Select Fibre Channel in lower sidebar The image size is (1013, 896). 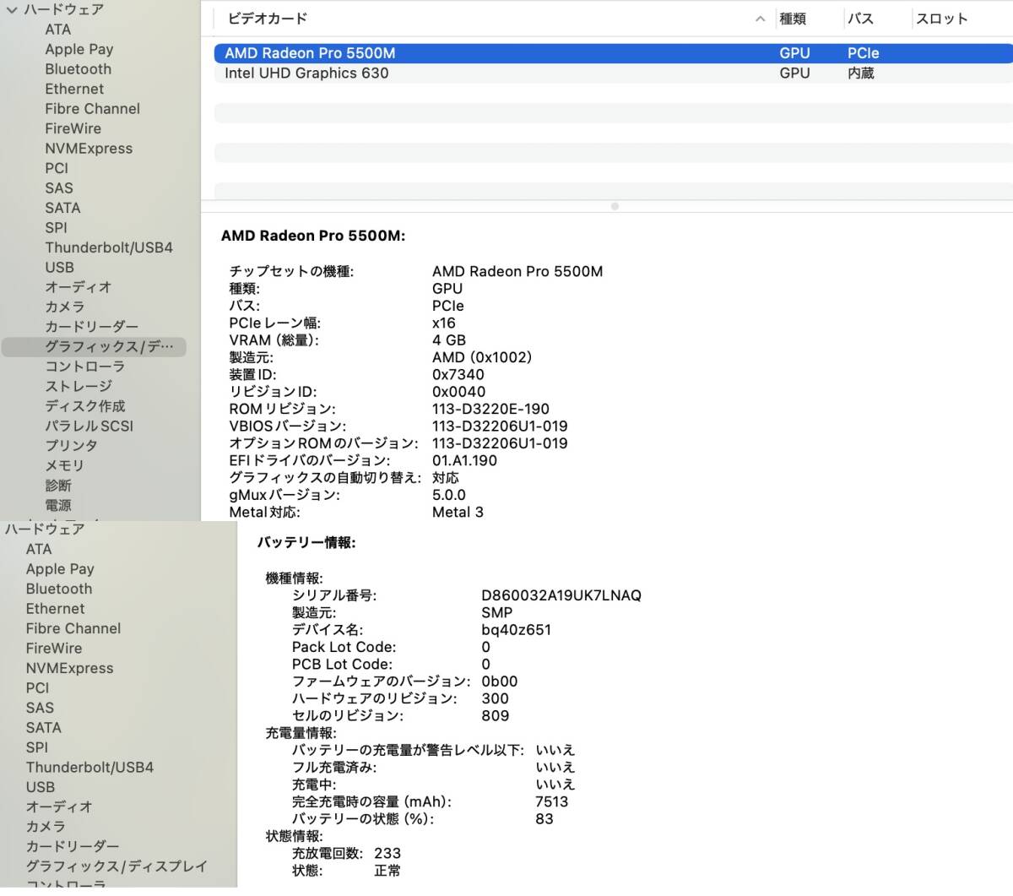[73, 628]
